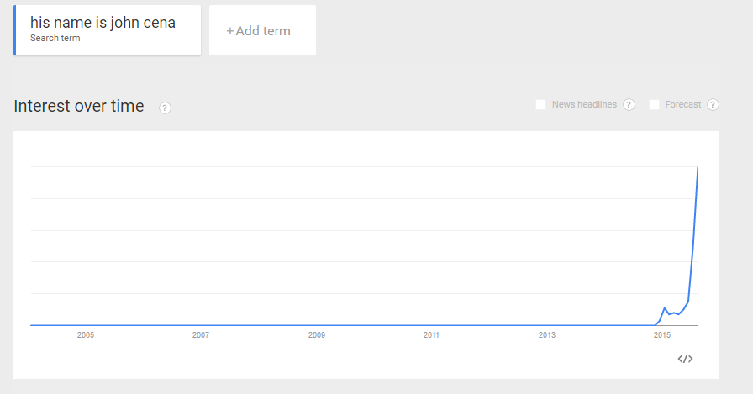Click the 2013 year label on the axis

[x=547, y=335]
